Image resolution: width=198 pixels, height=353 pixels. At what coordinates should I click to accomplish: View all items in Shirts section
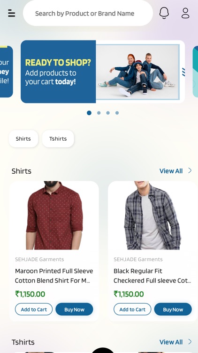[x=171, y=171]
